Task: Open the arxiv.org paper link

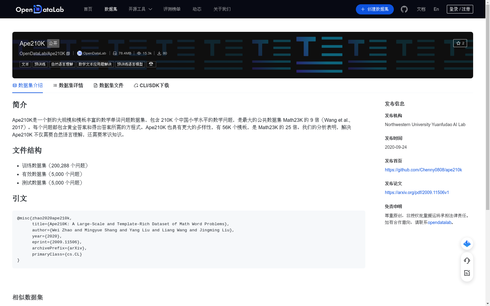Action: [x=417, y=192]
